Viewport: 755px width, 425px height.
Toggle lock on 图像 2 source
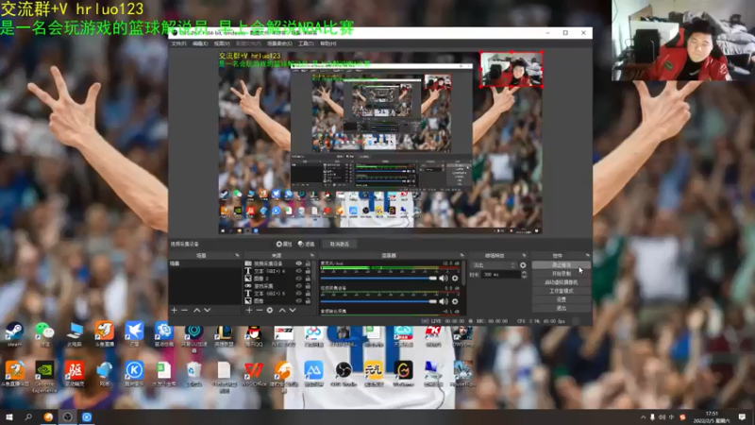308,279
